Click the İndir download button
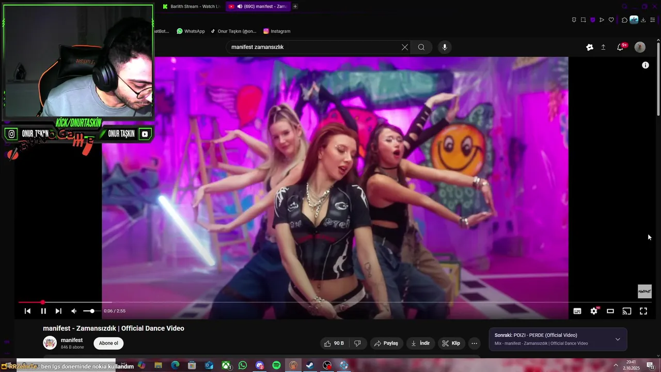Screen dimensions: 661x372 tap(420, 343)
